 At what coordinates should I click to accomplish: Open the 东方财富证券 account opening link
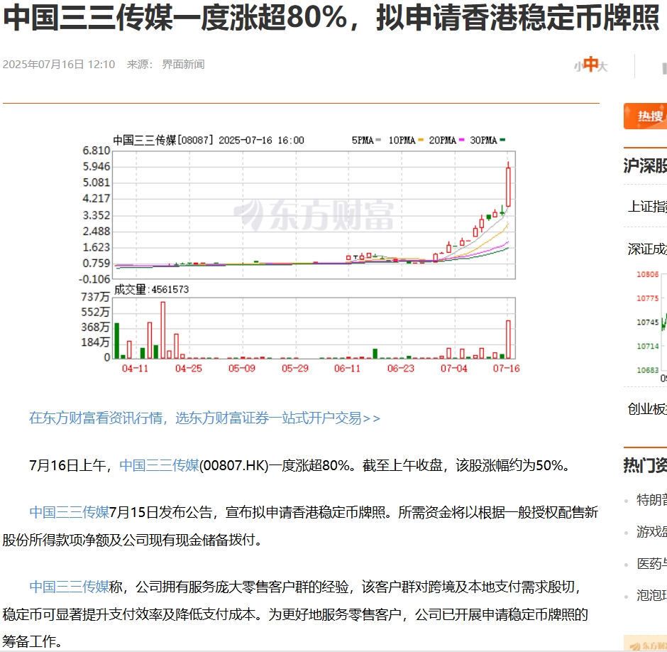[204, 418]
